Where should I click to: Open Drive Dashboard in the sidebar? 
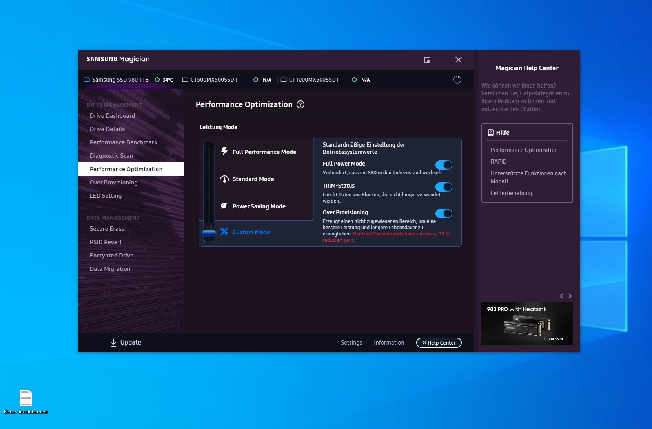click(x=112, y=116)
